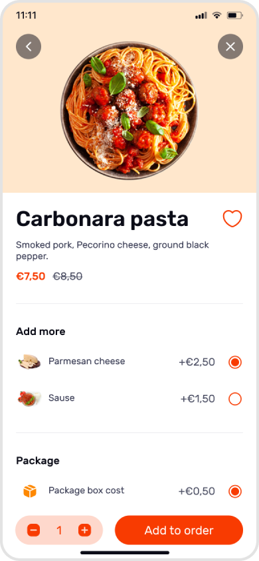Viewport: 259px width, 561px height.
Task: Close the dish details screen
Action: pyautogui.click(x=230, y=47)
